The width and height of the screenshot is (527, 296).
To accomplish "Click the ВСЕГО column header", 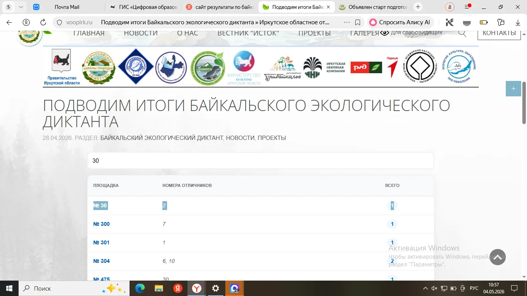I will point(392,185).
